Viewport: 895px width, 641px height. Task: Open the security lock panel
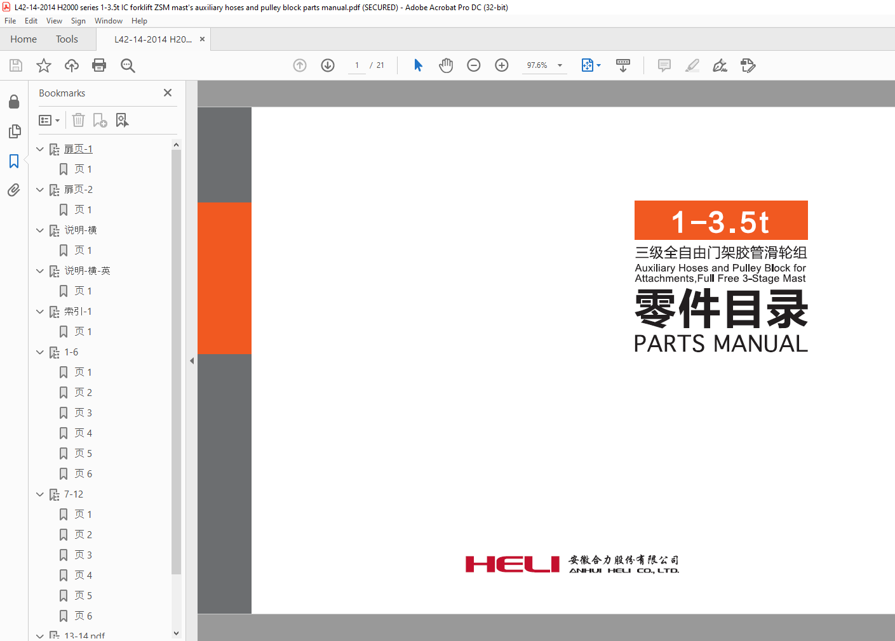click(x=14, y=102)
